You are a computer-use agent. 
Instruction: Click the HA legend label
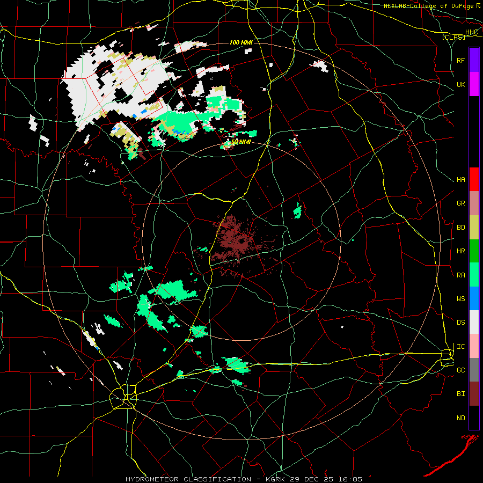[x=460, y=180]
